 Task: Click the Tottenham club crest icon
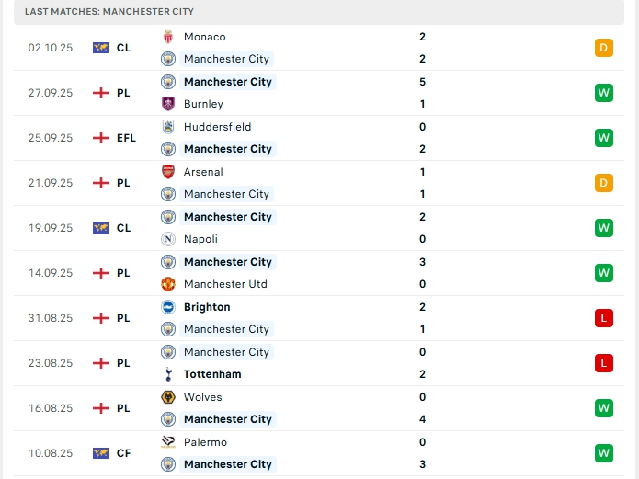(167, 374)
